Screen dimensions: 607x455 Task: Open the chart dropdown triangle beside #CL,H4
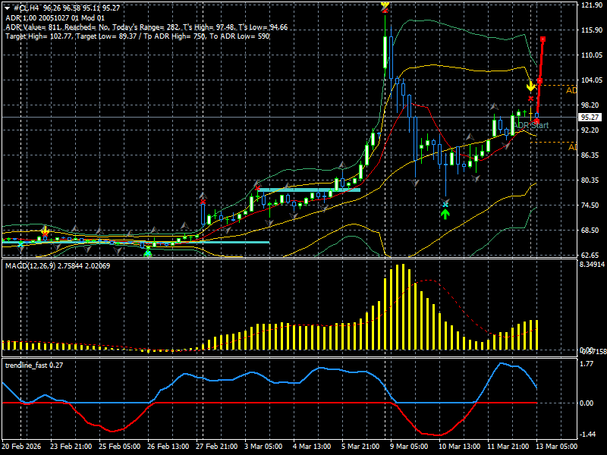click(x=7, y=8)
